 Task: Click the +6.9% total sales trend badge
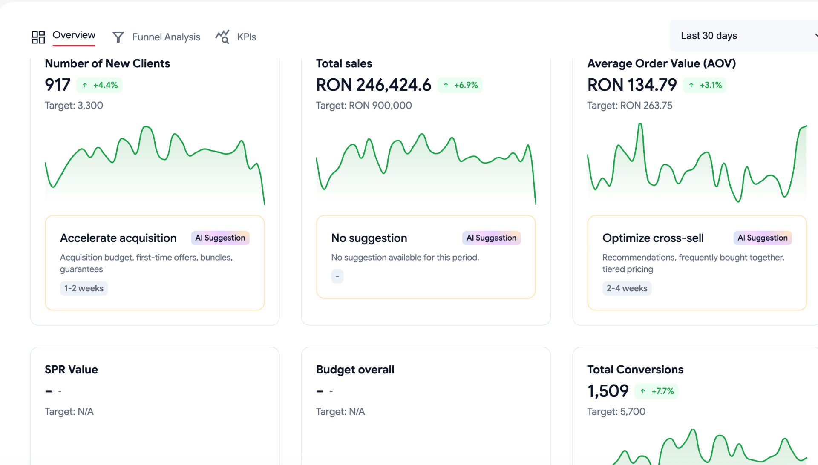pos(460,85)
